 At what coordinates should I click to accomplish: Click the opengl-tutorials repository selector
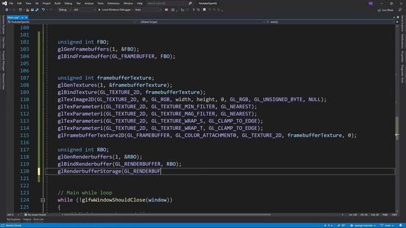click(x=363, y=225)
